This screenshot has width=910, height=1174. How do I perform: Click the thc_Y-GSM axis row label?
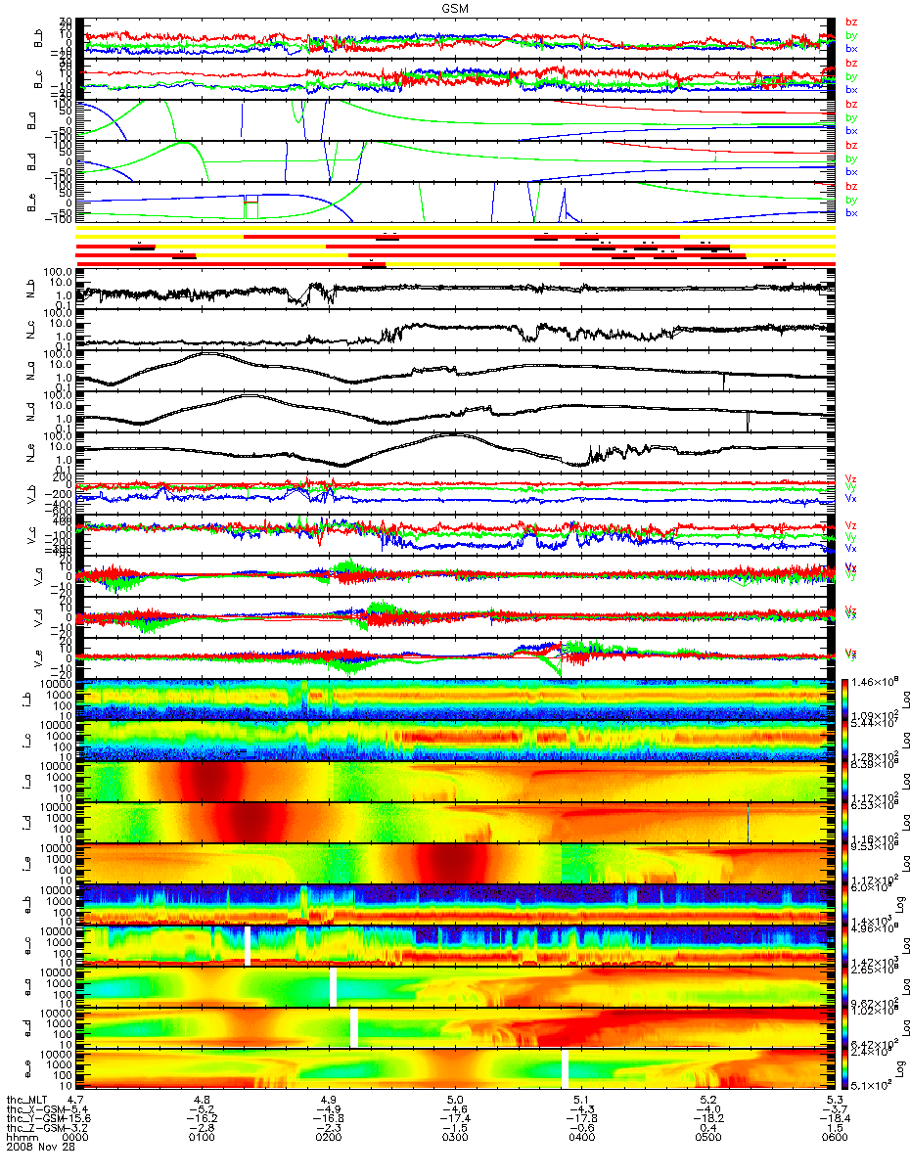coord(37,1119)
